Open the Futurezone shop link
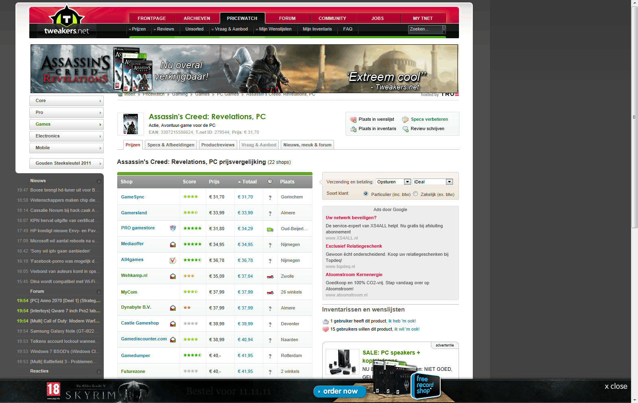638x403 pixels. click(133, 371)
